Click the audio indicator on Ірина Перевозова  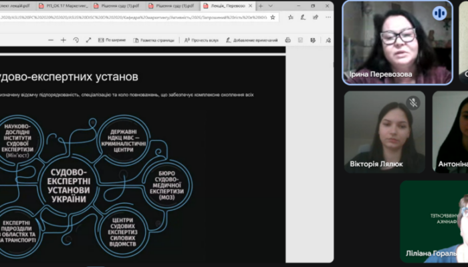[439, 13]
